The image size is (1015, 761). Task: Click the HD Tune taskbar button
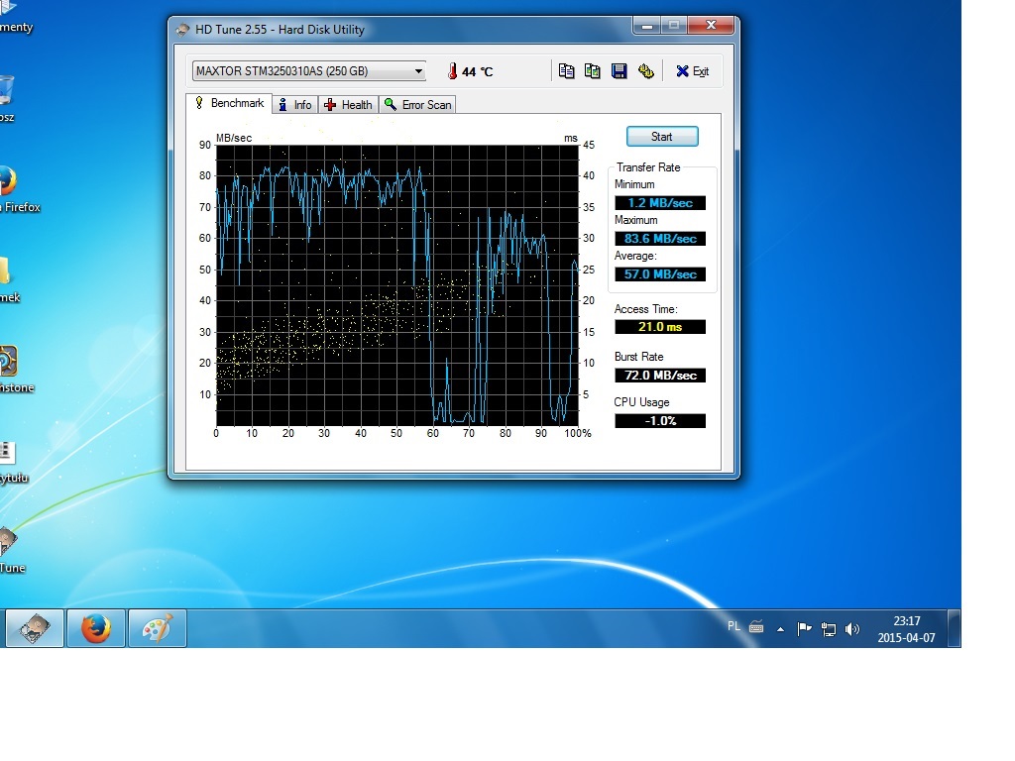pyautogui.click(x=35, y=627)
